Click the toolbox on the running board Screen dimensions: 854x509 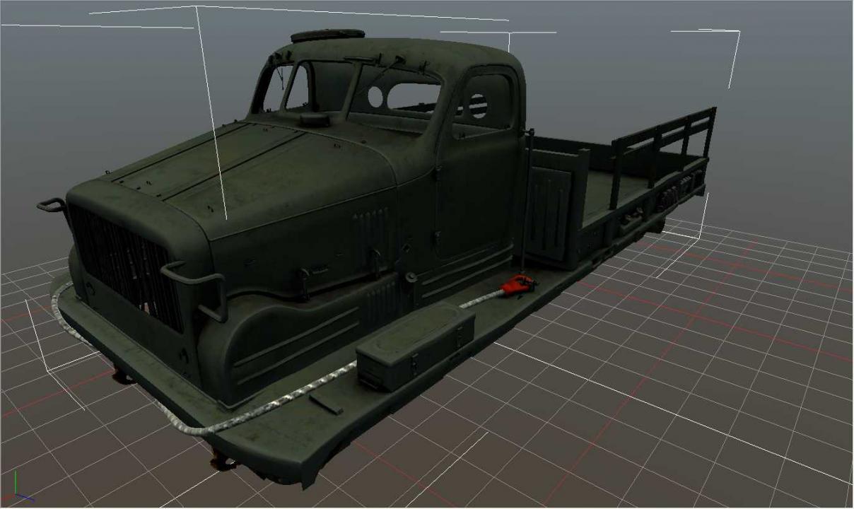(x=415, y=347)
